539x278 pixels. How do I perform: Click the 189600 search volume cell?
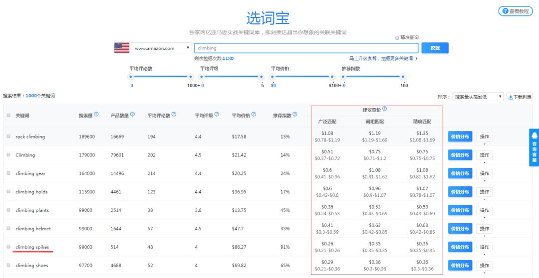(x=87, y=137)
